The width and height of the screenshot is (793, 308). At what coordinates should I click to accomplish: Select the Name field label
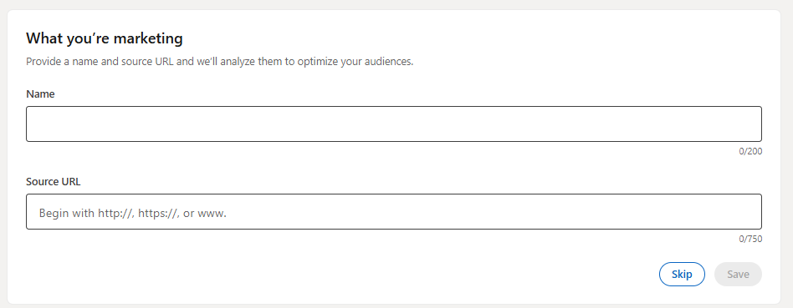coord(40,94)
